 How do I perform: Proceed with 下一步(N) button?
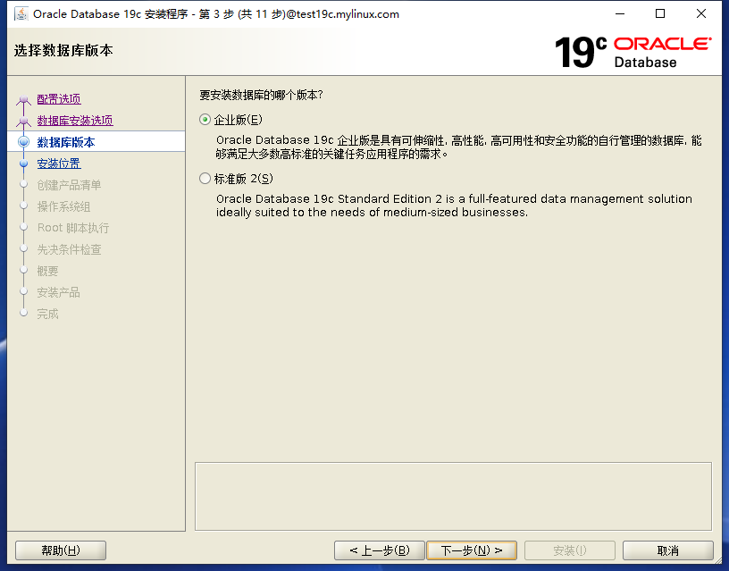click(x=472, y=550)
